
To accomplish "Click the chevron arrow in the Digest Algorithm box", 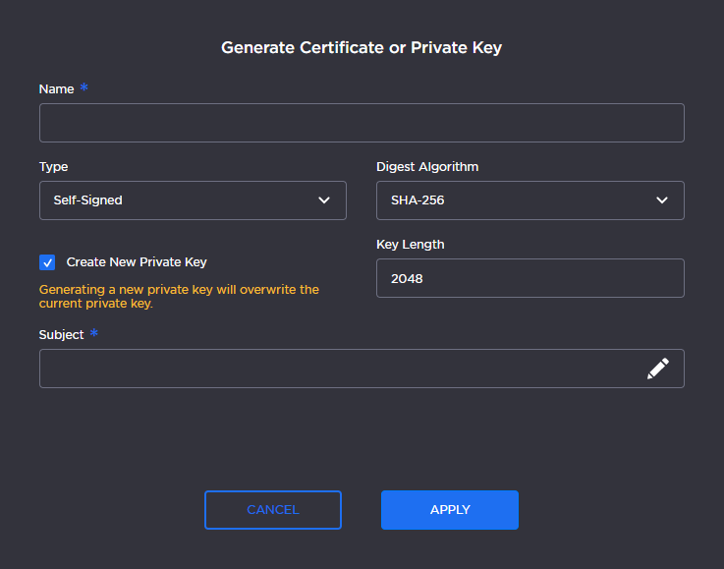I will click(x=662, y=200).
